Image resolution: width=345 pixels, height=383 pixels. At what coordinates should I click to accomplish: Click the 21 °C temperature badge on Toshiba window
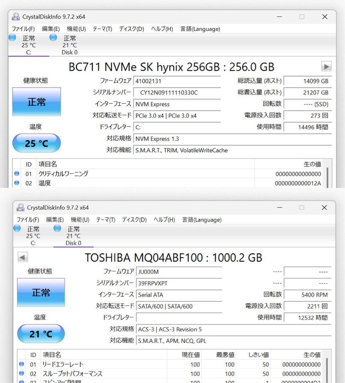(x=41, y=333)
